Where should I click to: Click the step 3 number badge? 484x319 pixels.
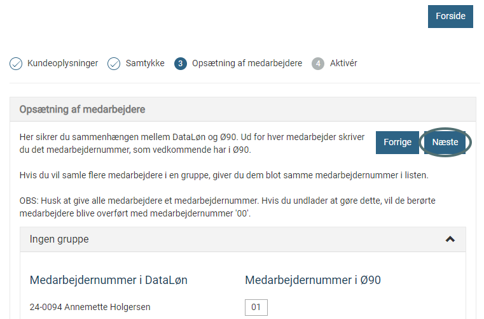(181, 64)
